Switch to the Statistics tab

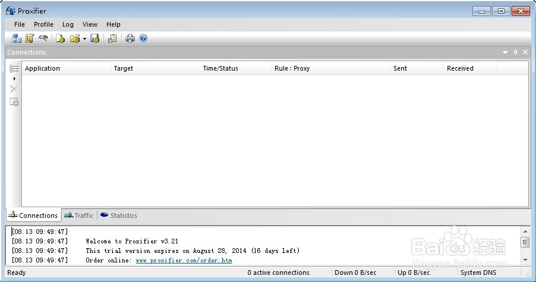[x=119, y=216]
